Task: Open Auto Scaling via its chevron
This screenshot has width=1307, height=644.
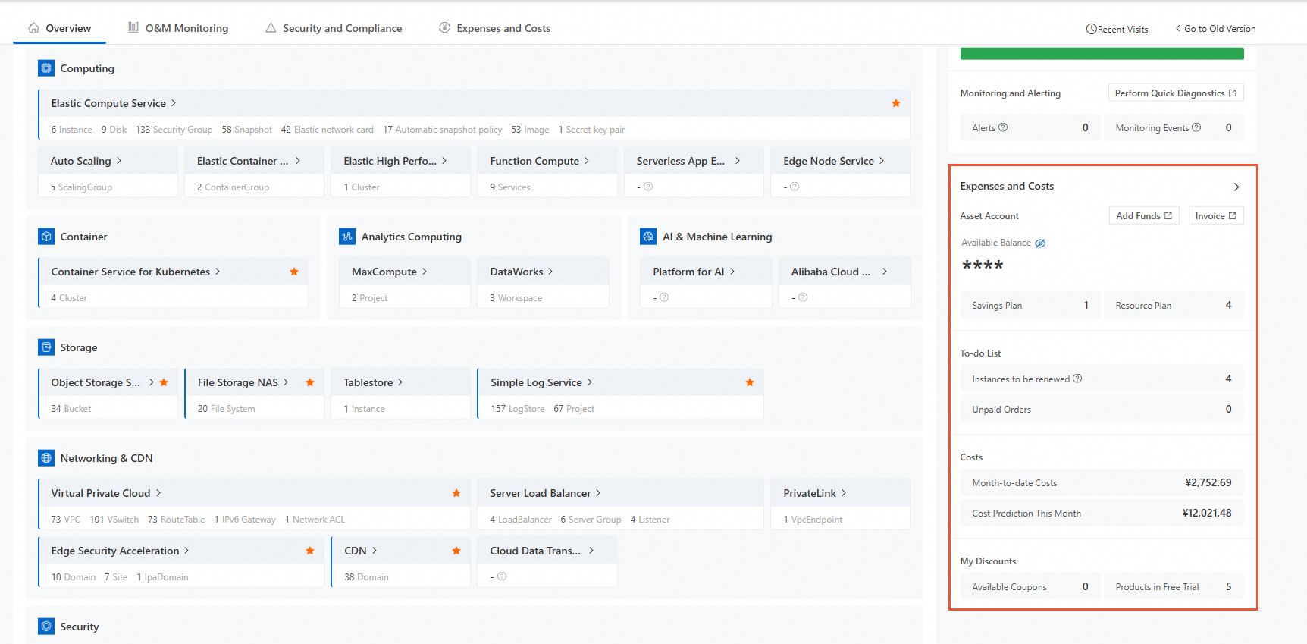Action: pyautogui.click(x=119, y=161)
